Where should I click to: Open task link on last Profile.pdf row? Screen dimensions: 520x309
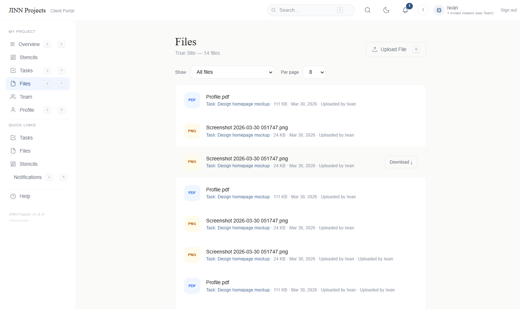point(238,290)
